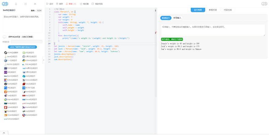Click the user profile icon
Screen dimensions: 269x135
tap(16, 4)
